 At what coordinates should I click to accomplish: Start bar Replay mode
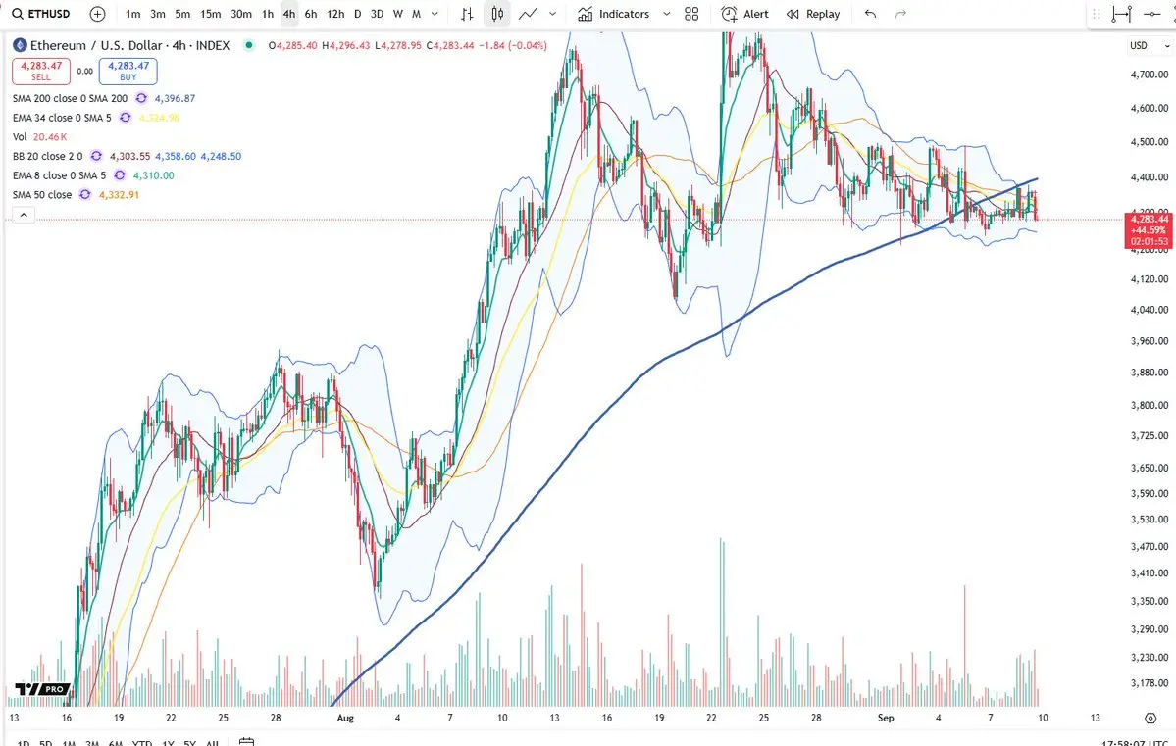tap(813, 14)
